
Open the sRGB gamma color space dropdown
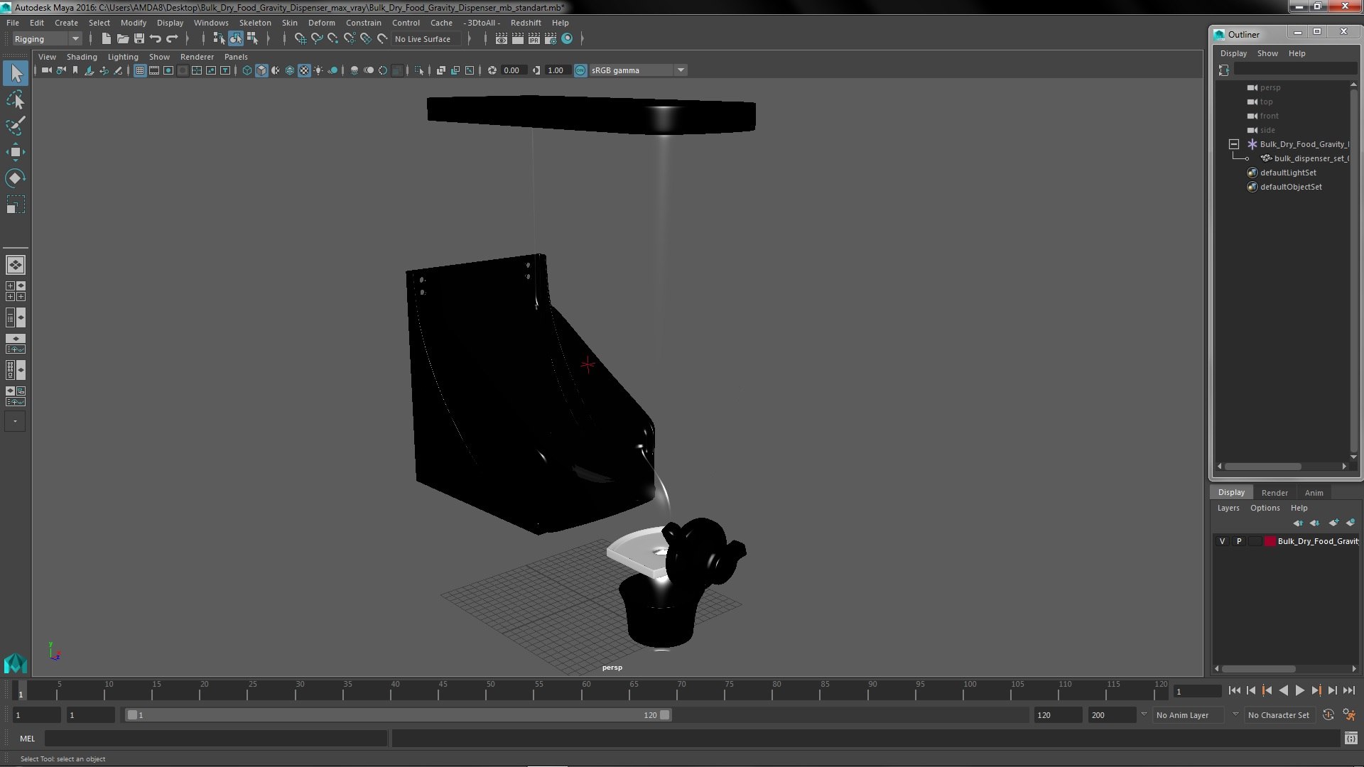680,70
